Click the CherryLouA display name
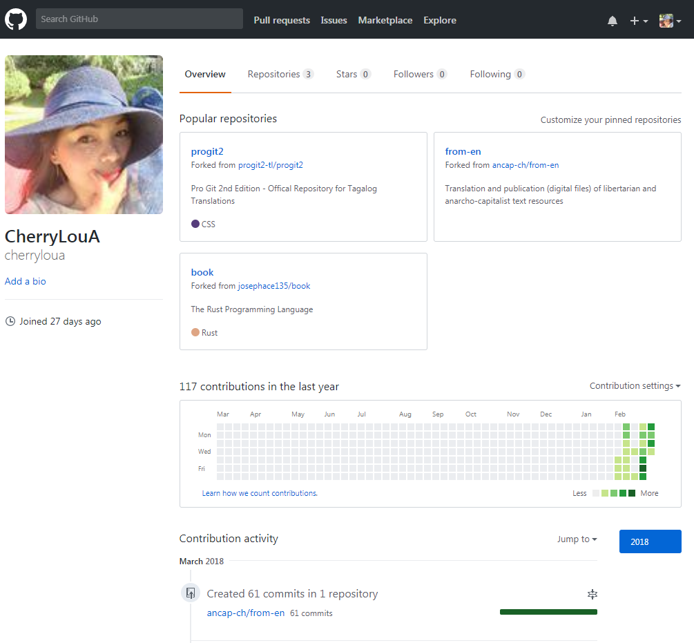Viewport: 694px width, 643px height. tap(52, 236)
